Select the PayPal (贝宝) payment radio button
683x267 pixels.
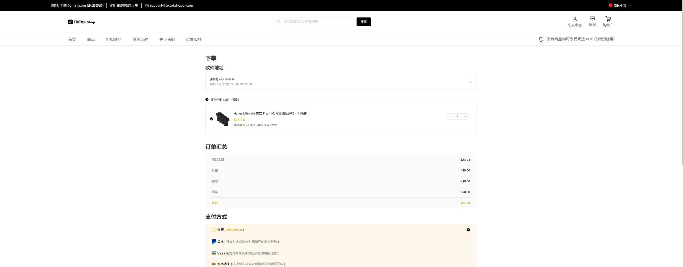[x=468, y=241]
